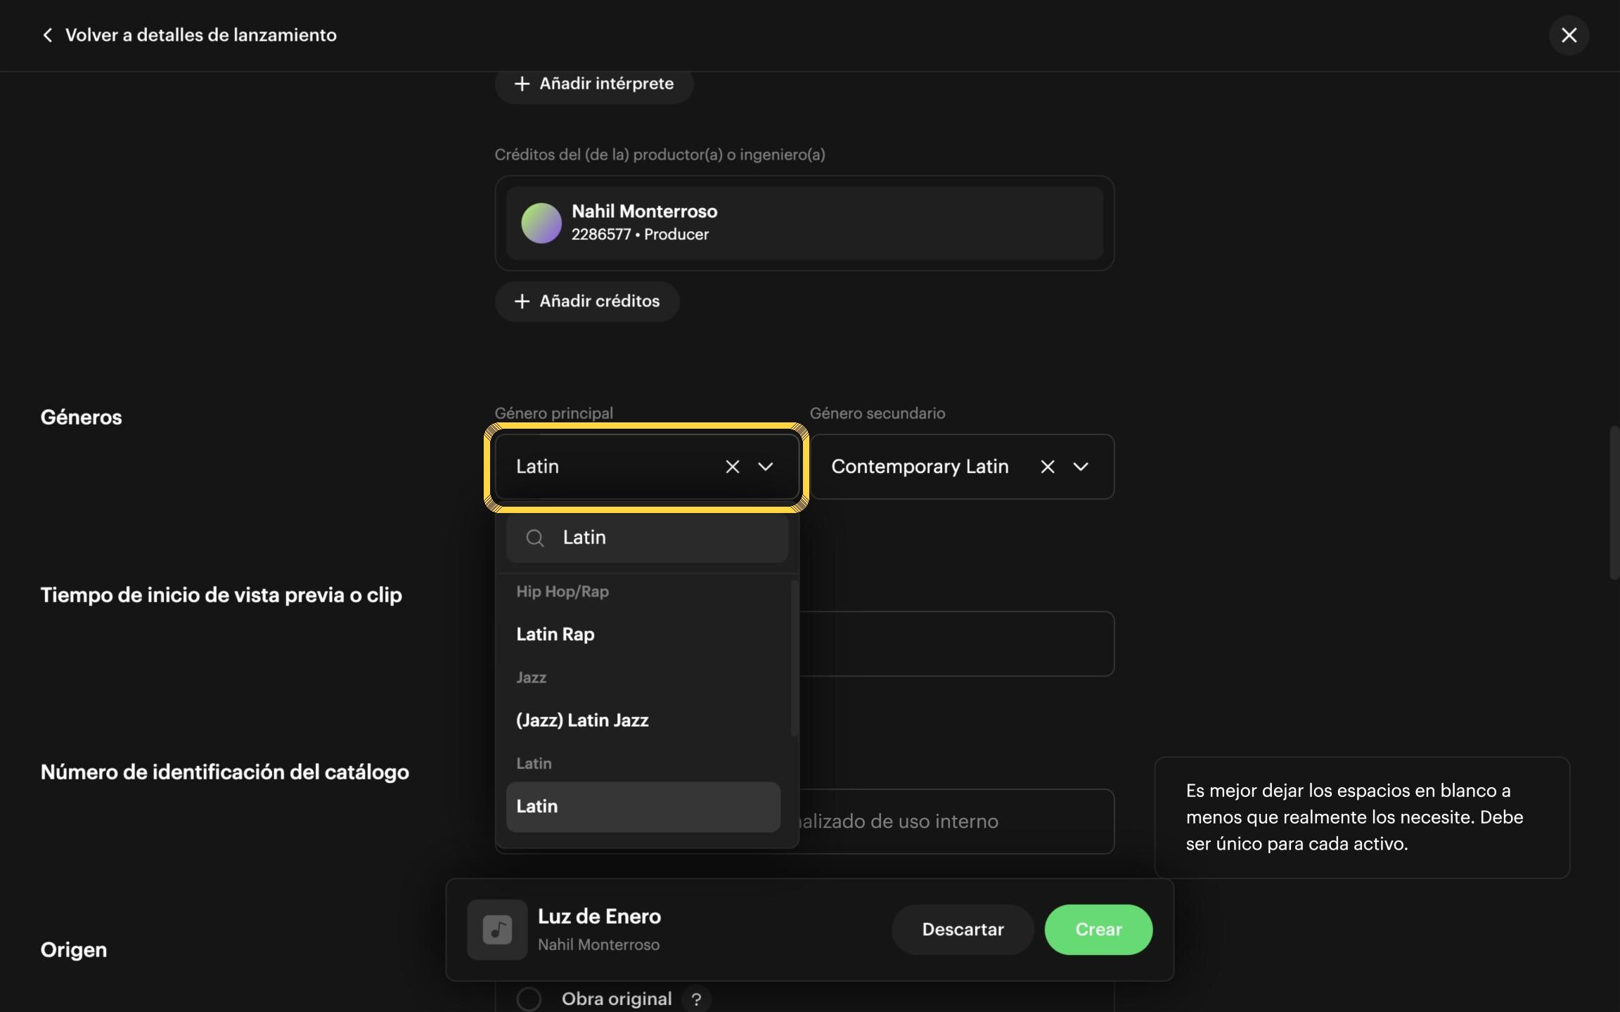Screen dimensions: 1620x1012
Task: Collapse the Género principal dropdown chevron
Action: tap(766, 467)
